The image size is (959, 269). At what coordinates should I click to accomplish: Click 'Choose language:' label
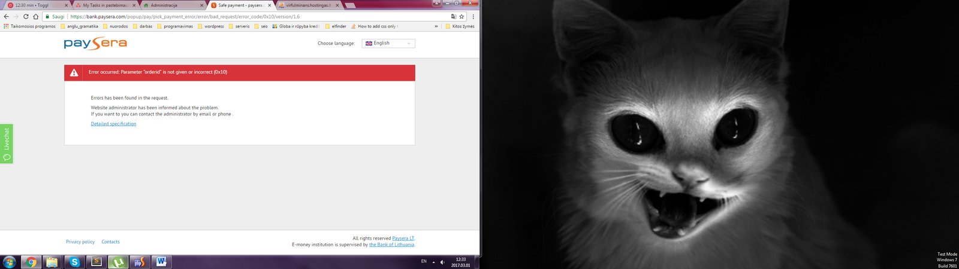coord(336,43)
